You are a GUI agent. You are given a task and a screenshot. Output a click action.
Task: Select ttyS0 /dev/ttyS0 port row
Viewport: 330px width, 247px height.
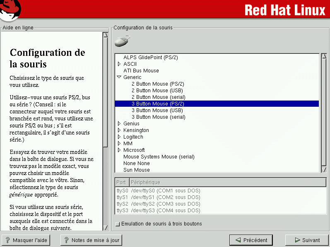click(158, 191)
